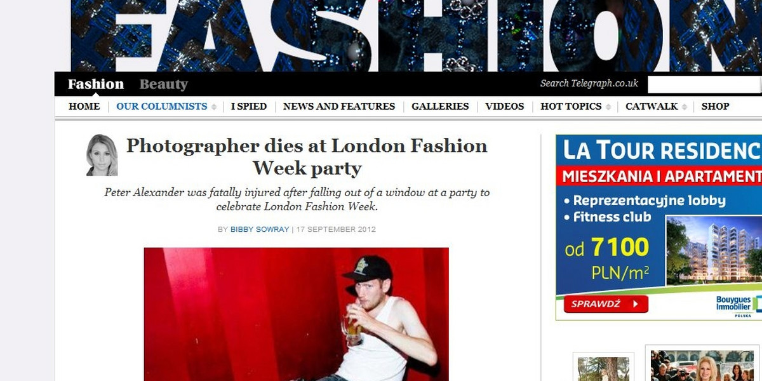762x381 pixels.
Task: Click the article photo of man drinking
Action: [x=297, y=314]
